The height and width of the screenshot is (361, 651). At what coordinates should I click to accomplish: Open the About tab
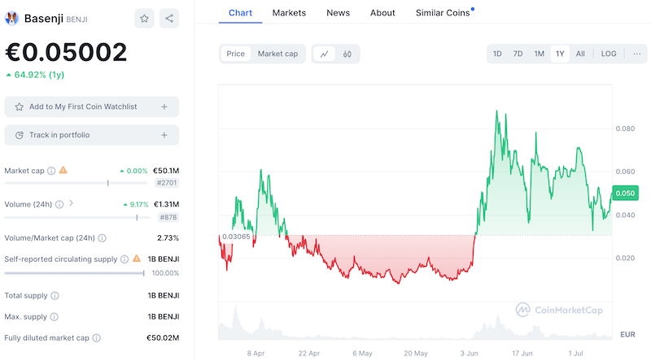[382, 13]
